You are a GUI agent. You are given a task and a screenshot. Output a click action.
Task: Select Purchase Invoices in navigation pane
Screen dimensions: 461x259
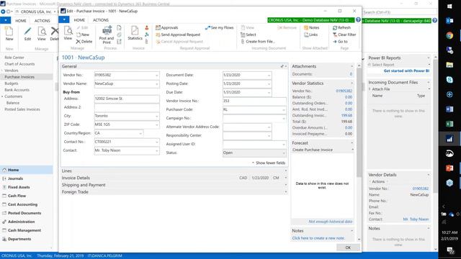click(x=19, y=77)
